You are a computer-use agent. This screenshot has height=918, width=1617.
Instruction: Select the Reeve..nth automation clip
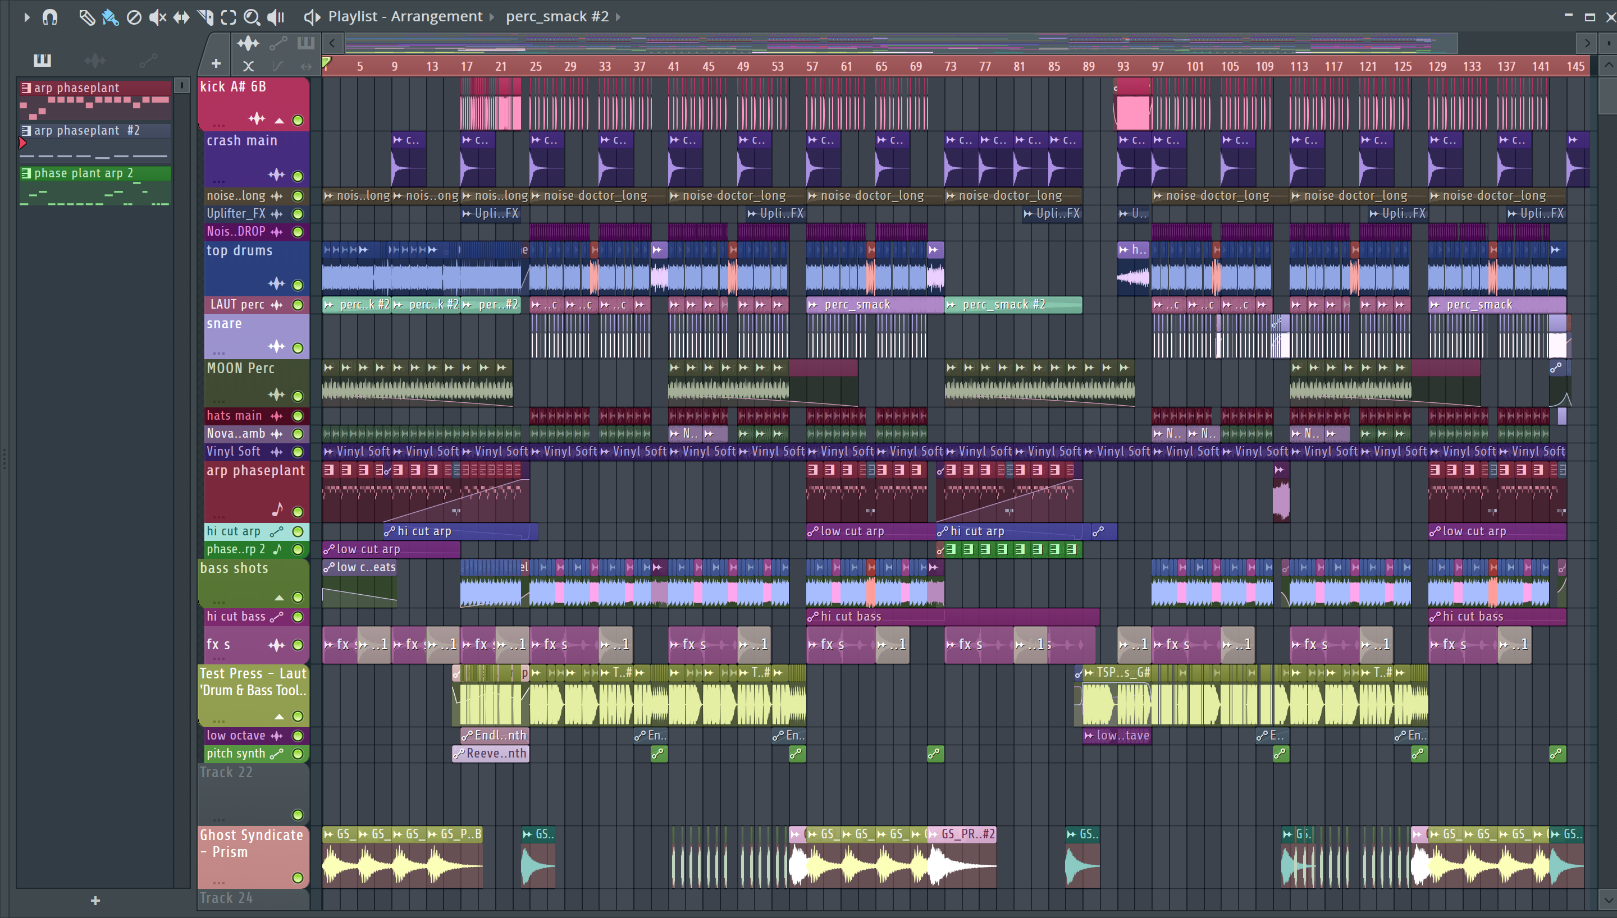(x=491, y=754)
